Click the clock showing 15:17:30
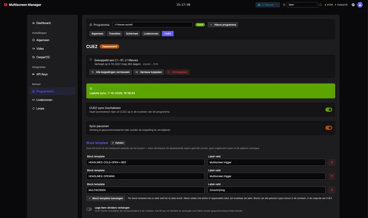 pyautogui.click(x=183, y=4)
